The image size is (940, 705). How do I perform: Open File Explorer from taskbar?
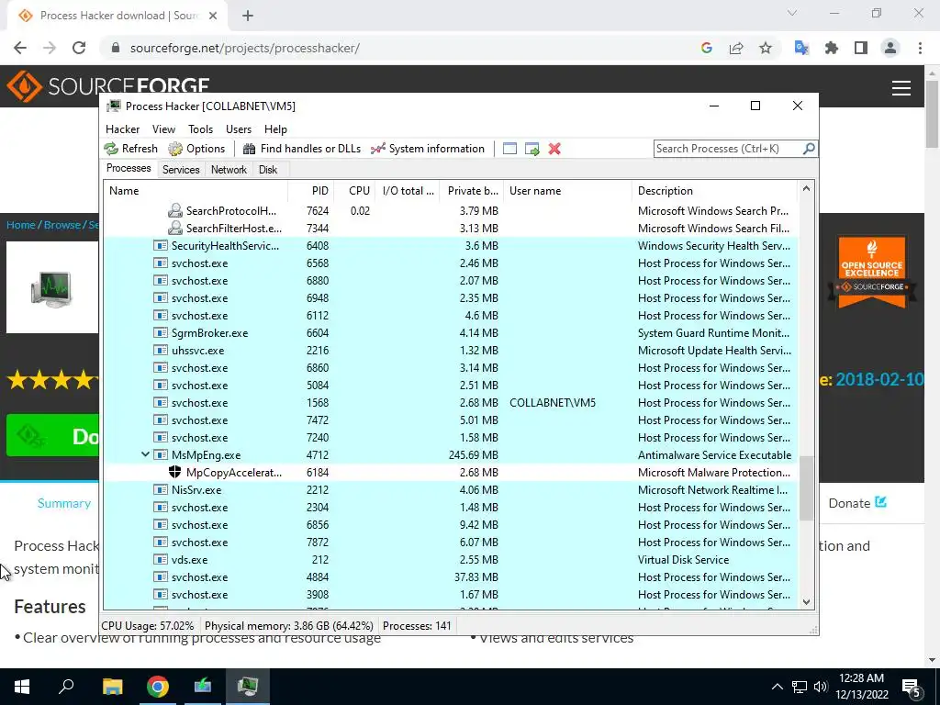point(112,687)
